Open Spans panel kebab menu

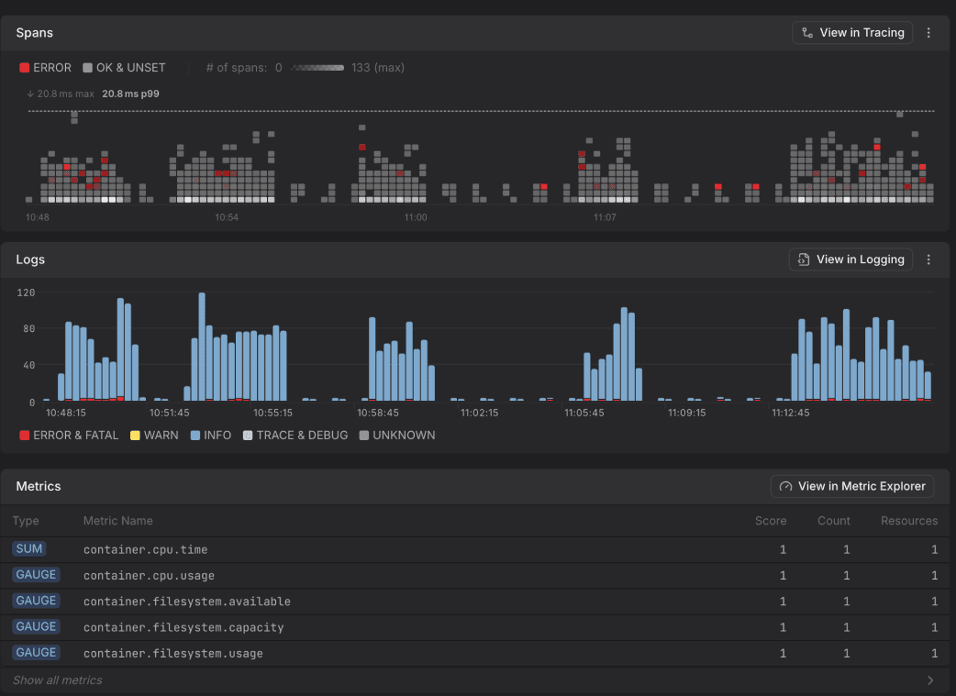tap(928, 33)
